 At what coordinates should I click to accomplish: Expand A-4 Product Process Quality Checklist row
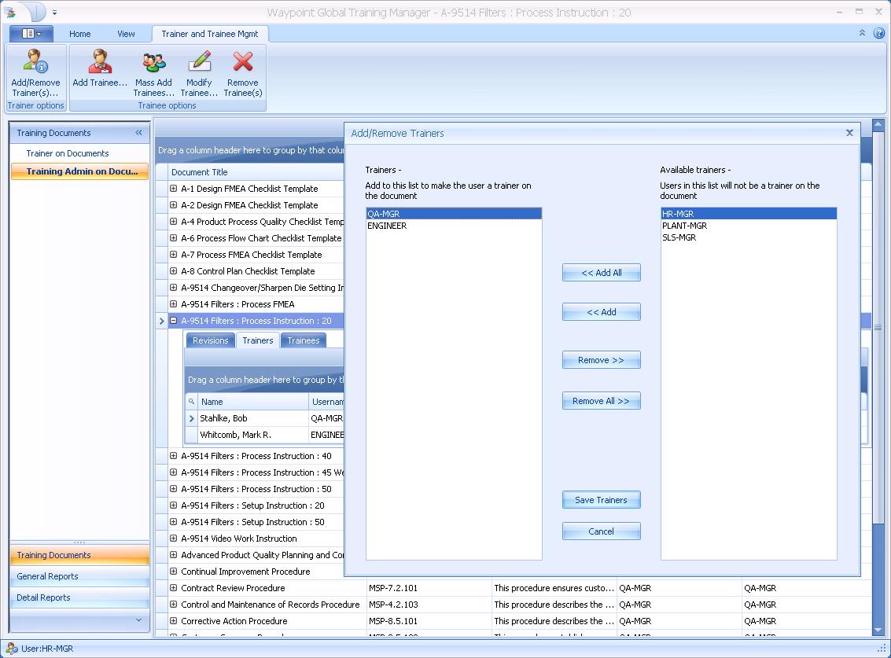click(x=173, y=221)
